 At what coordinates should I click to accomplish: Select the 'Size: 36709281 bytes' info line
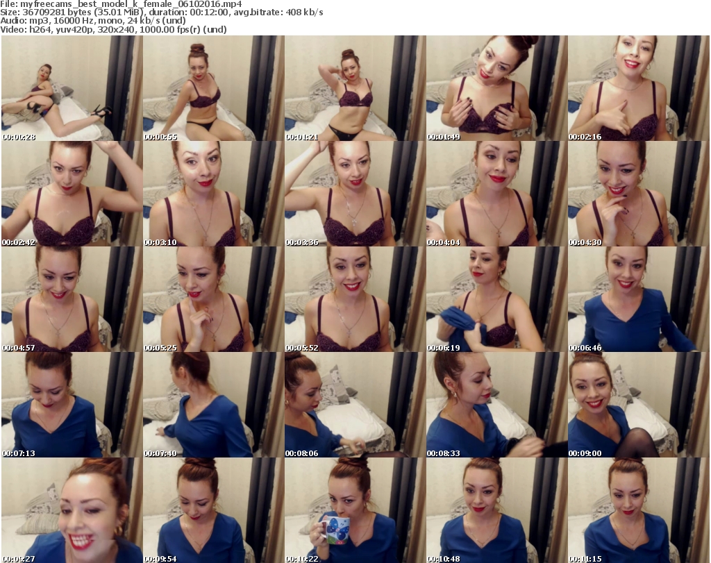[161, 12]
